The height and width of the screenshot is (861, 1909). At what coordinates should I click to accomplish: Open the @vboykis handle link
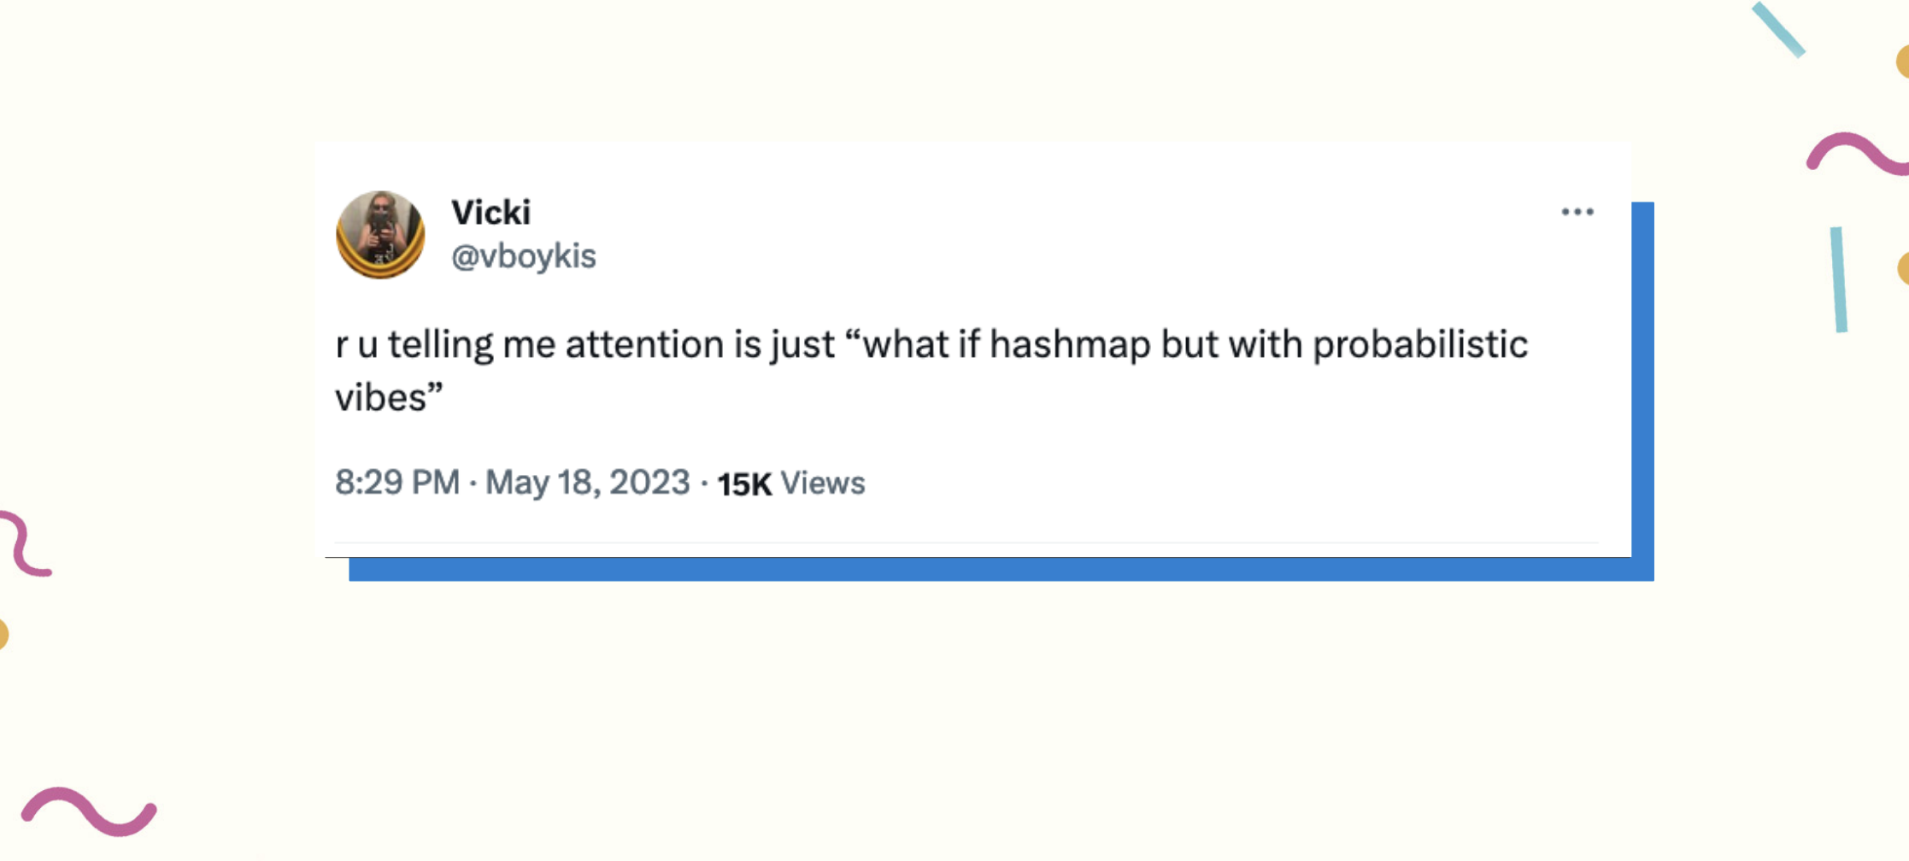pos(524,256)
